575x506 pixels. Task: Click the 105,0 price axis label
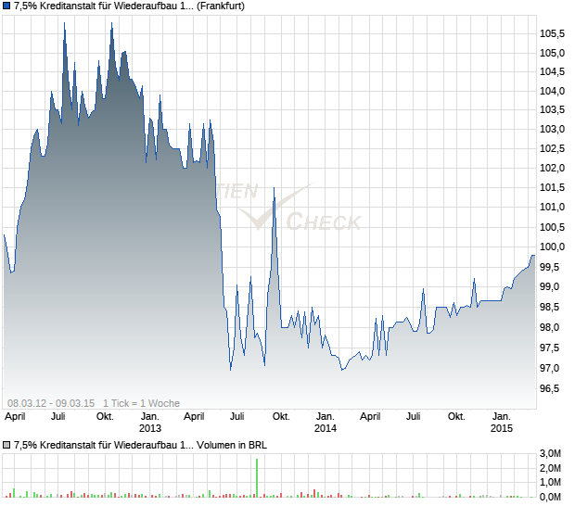click(552, 53)
